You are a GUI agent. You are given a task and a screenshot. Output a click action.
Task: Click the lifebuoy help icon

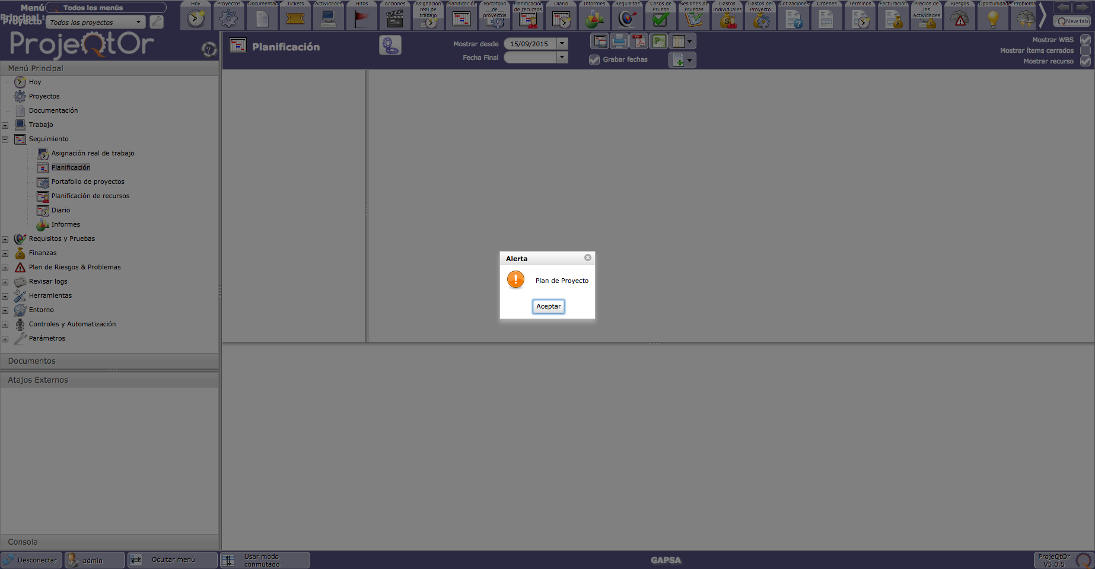(209, 49)
